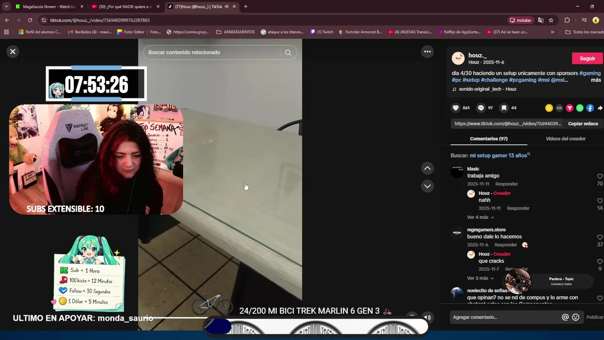The width and height of the screenshot is (604, 340).
Task: Save video with bookmark icon (44)
Action: [504, 108]
